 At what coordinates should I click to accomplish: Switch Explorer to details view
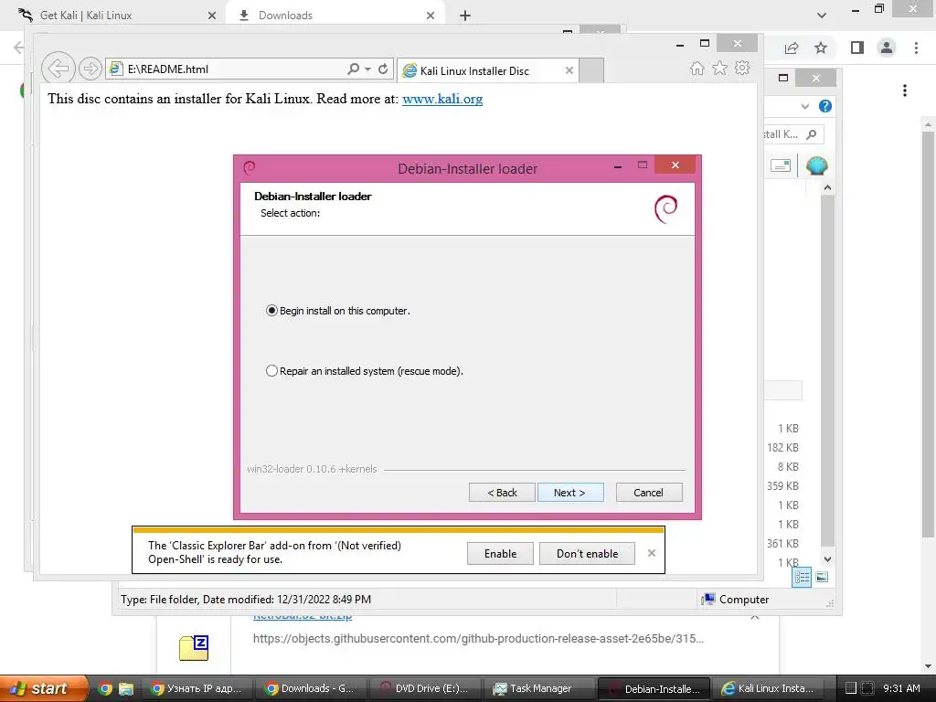click(802, 578)
